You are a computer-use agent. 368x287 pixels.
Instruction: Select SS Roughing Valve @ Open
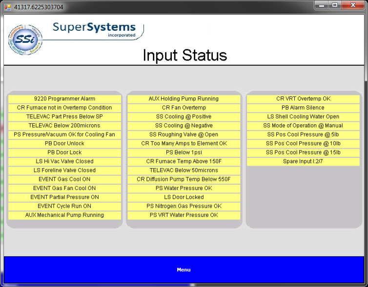(x=184, y=134)
